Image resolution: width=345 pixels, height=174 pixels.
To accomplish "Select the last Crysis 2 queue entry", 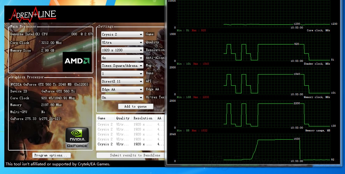I will [130, 144].
